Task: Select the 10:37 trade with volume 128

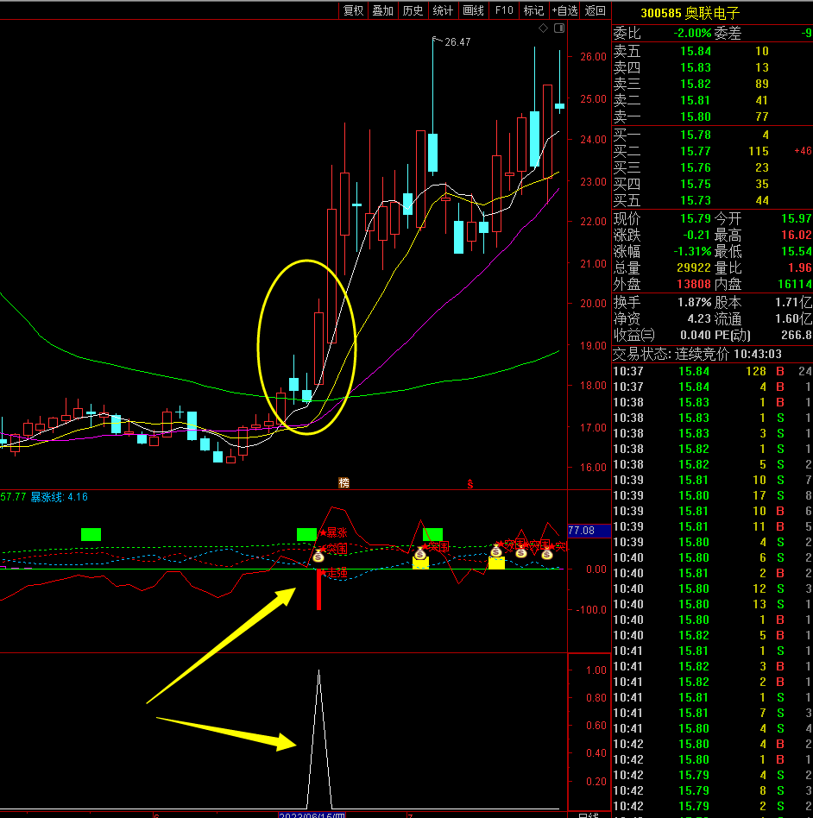Action: coord(712,371)
